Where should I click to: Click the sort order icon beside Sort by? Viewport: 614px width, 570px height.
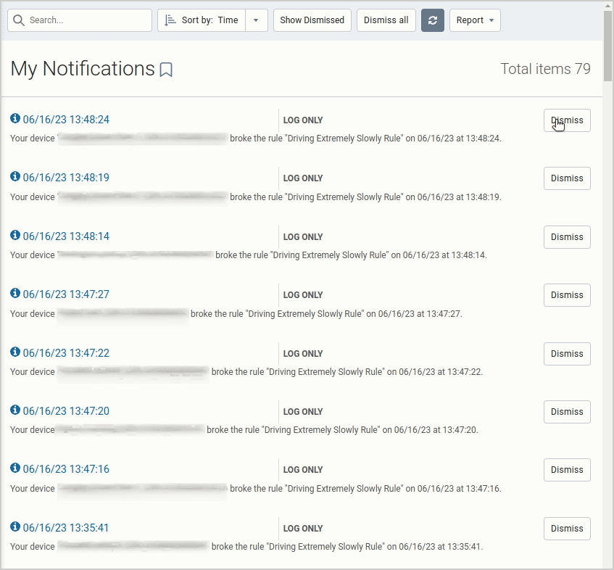(x=170, y=20)
